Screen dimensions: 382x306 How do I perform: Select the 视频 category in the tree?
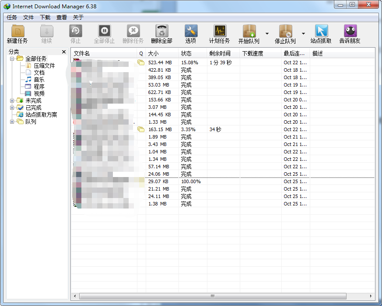(39, 94)
